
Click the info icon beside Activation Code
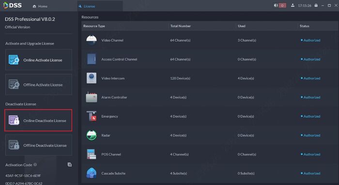pyautogui.click(x=35, y=165)
